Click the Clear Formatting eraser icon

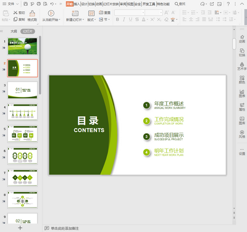pos(166,20)
